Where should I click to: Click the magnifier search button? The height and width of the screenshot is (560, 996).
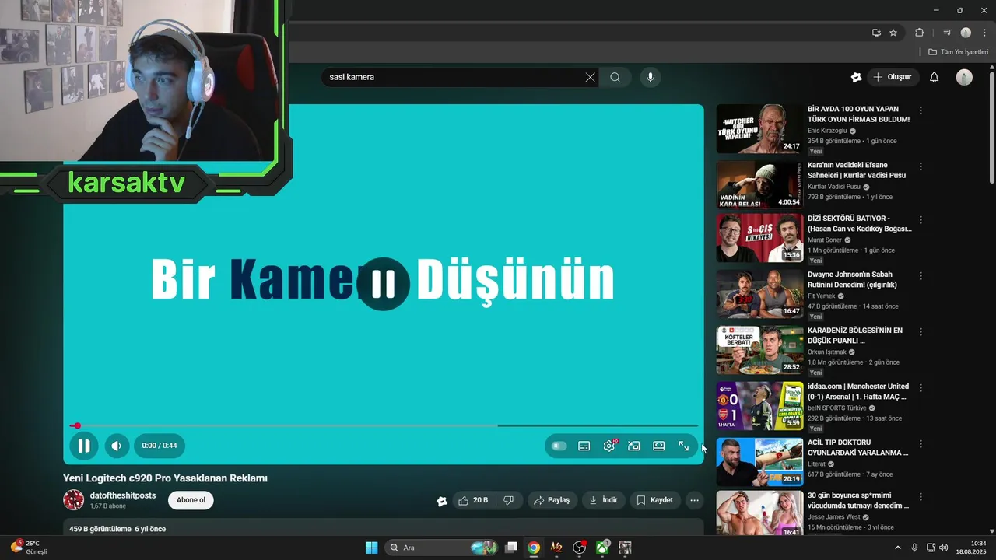(615, 77)
